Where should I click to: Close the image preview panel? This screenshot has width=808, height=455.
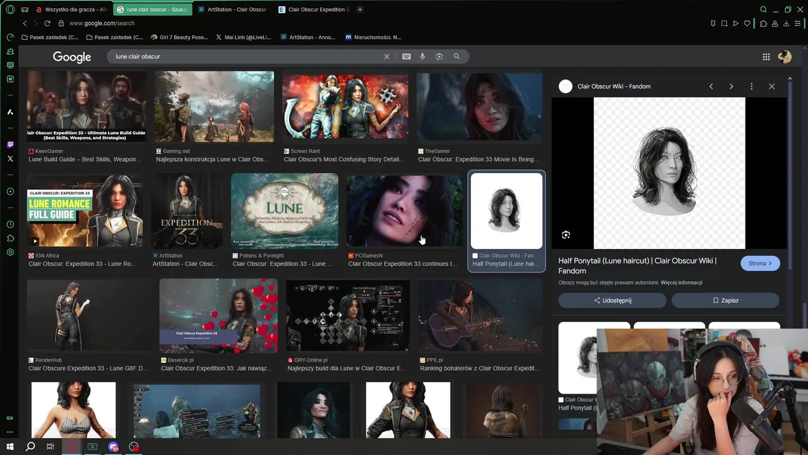(771, 87)
